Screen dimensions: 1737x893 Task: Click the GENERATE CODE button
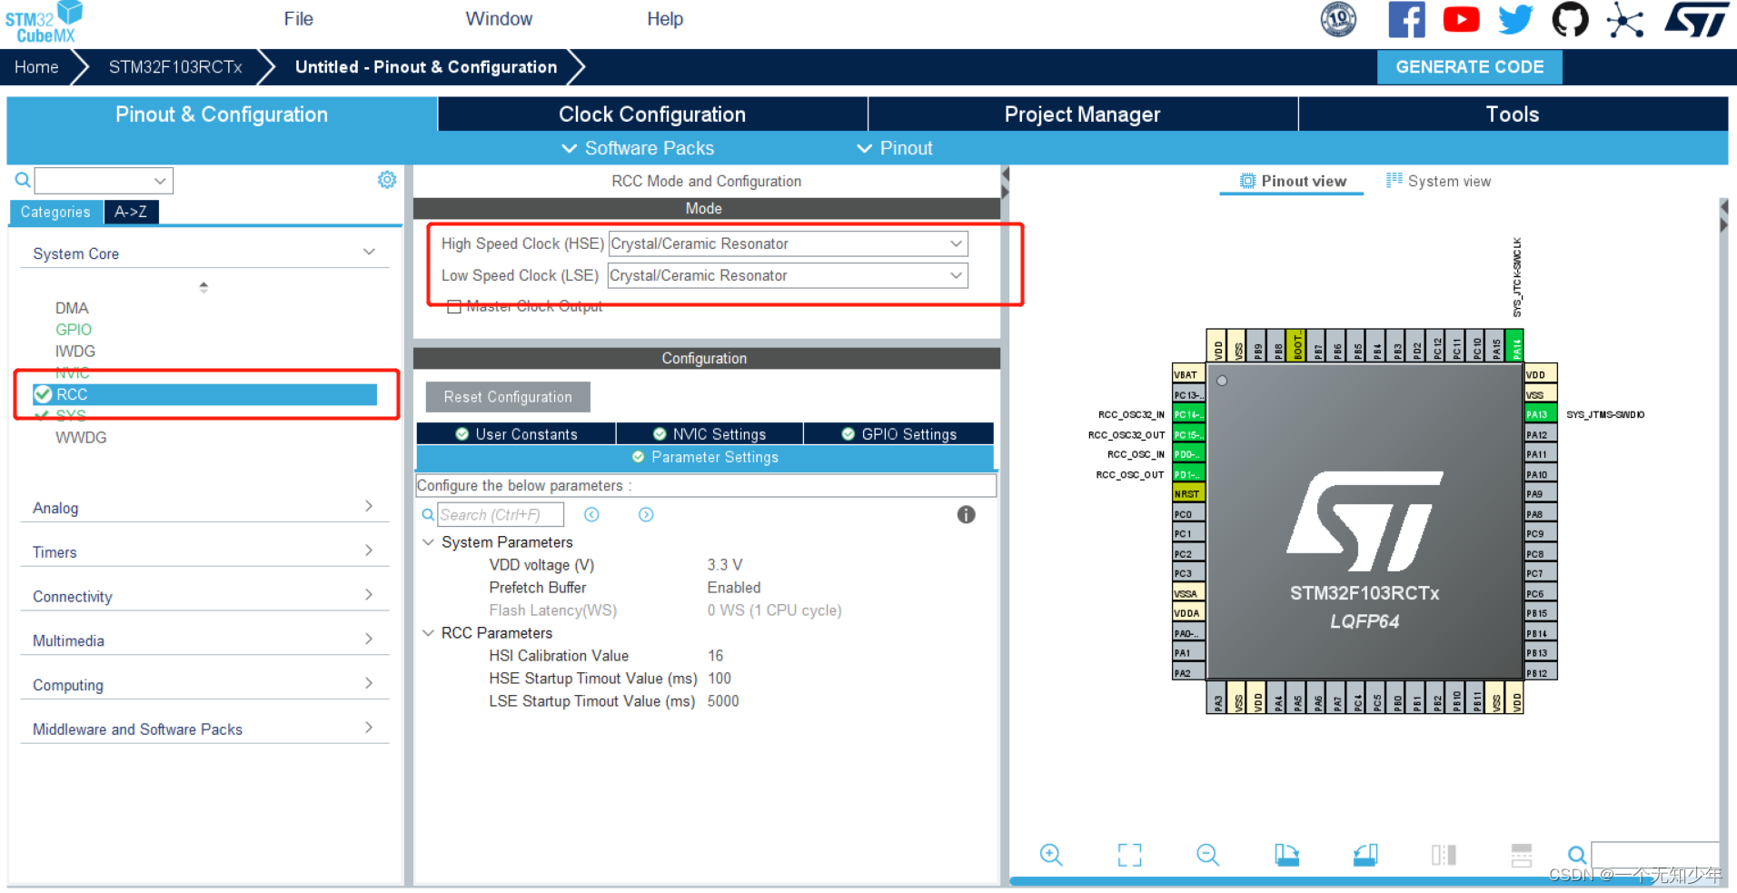tap(1469, 66)
